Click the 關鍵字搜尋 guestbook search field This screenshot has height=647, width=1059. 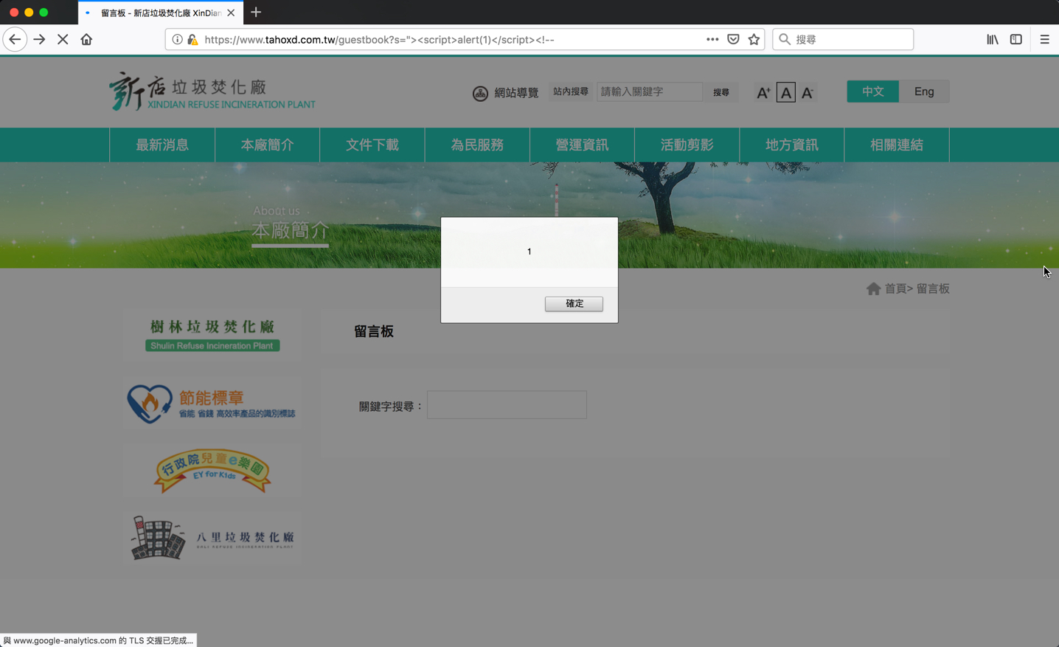pyautogui.click(x=507, y=405)
